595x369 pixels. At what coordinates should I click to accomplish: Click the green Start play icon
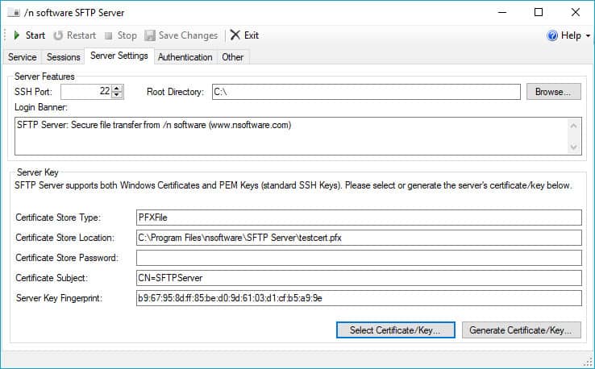[16, 35]
